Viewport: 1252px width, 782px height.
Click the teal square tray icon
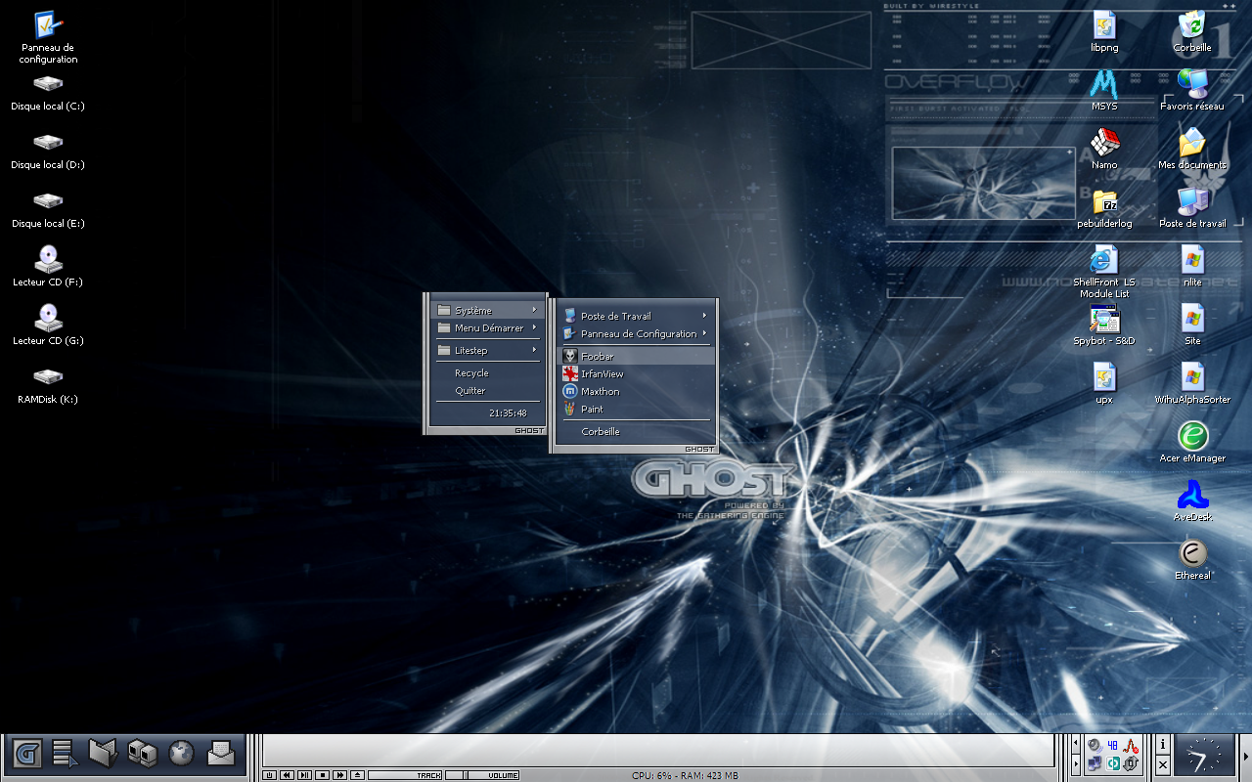click(1112, 762)
